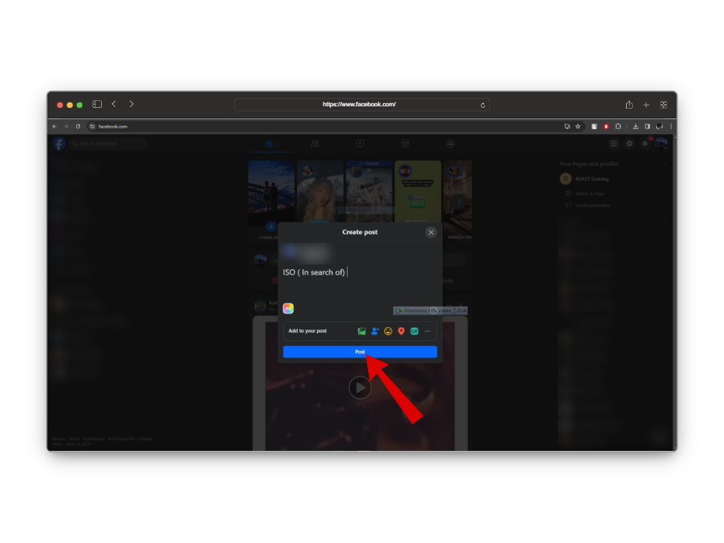The width and height of the screenshot is (724, 543).
Task: Open more post options (three dots)
Action: pos(428,331)
